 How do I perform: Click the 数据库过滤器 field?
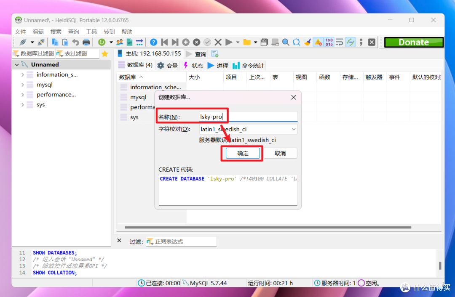click(34, 53)
